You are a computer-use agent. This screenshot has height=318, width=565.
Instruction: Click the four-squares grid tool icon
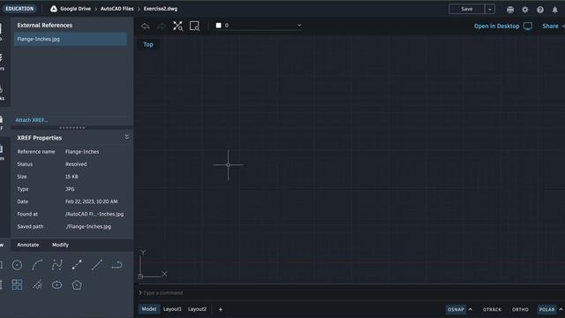(x=17, y=284)
